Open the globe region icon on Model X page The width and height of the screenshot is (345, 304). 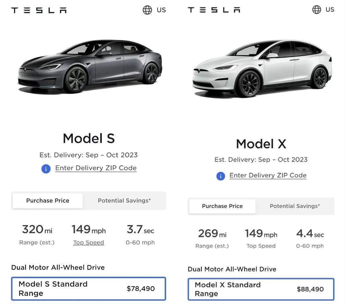[x=317, y=9]
